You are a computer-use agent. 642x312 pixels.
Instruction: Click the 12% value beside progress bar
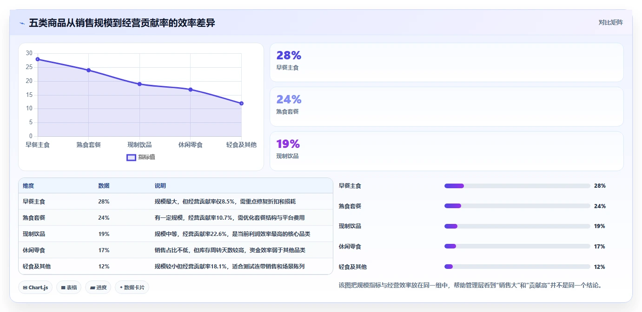[x=600, y=267]
